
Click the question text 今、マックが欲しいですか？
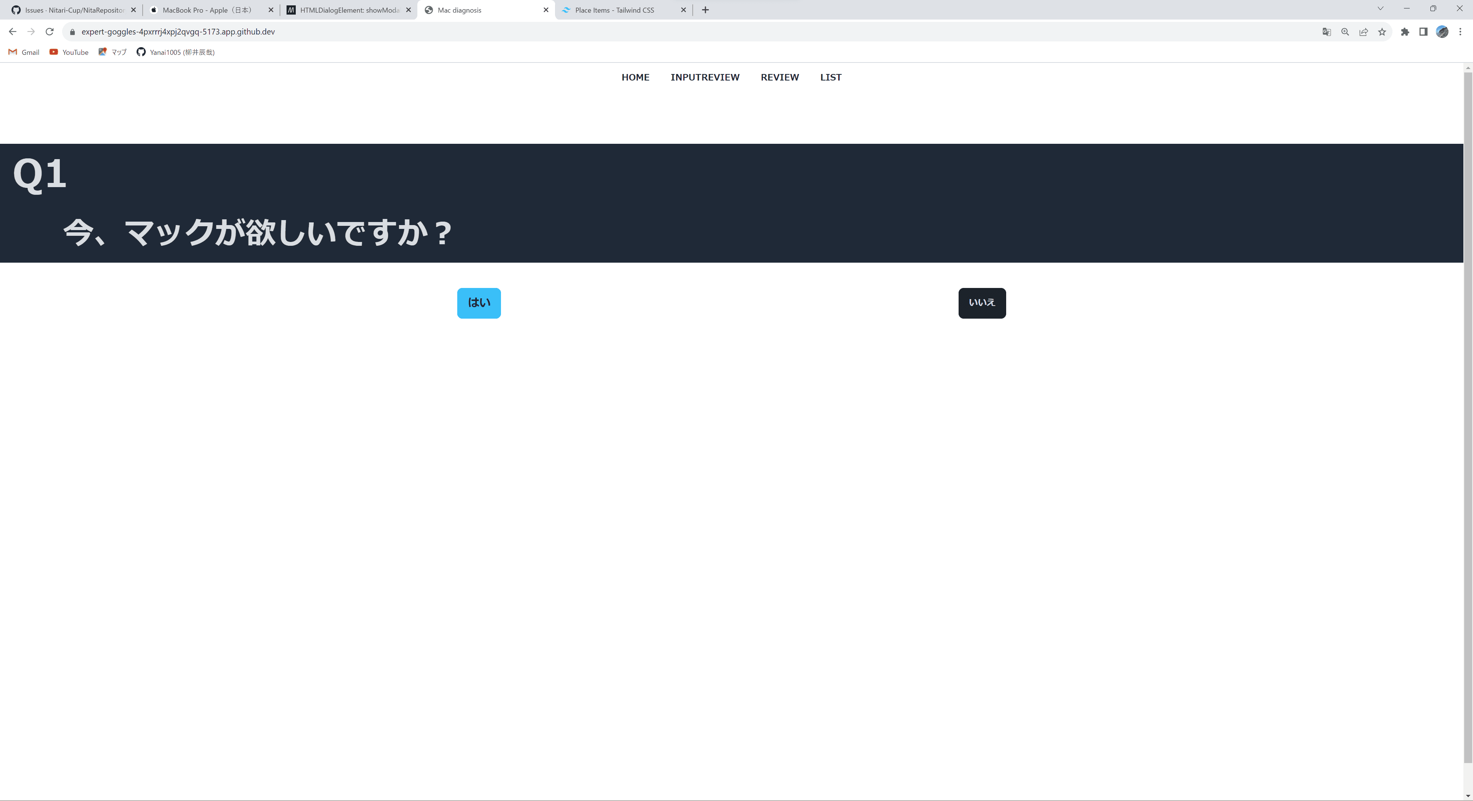[x=258, y=233]
